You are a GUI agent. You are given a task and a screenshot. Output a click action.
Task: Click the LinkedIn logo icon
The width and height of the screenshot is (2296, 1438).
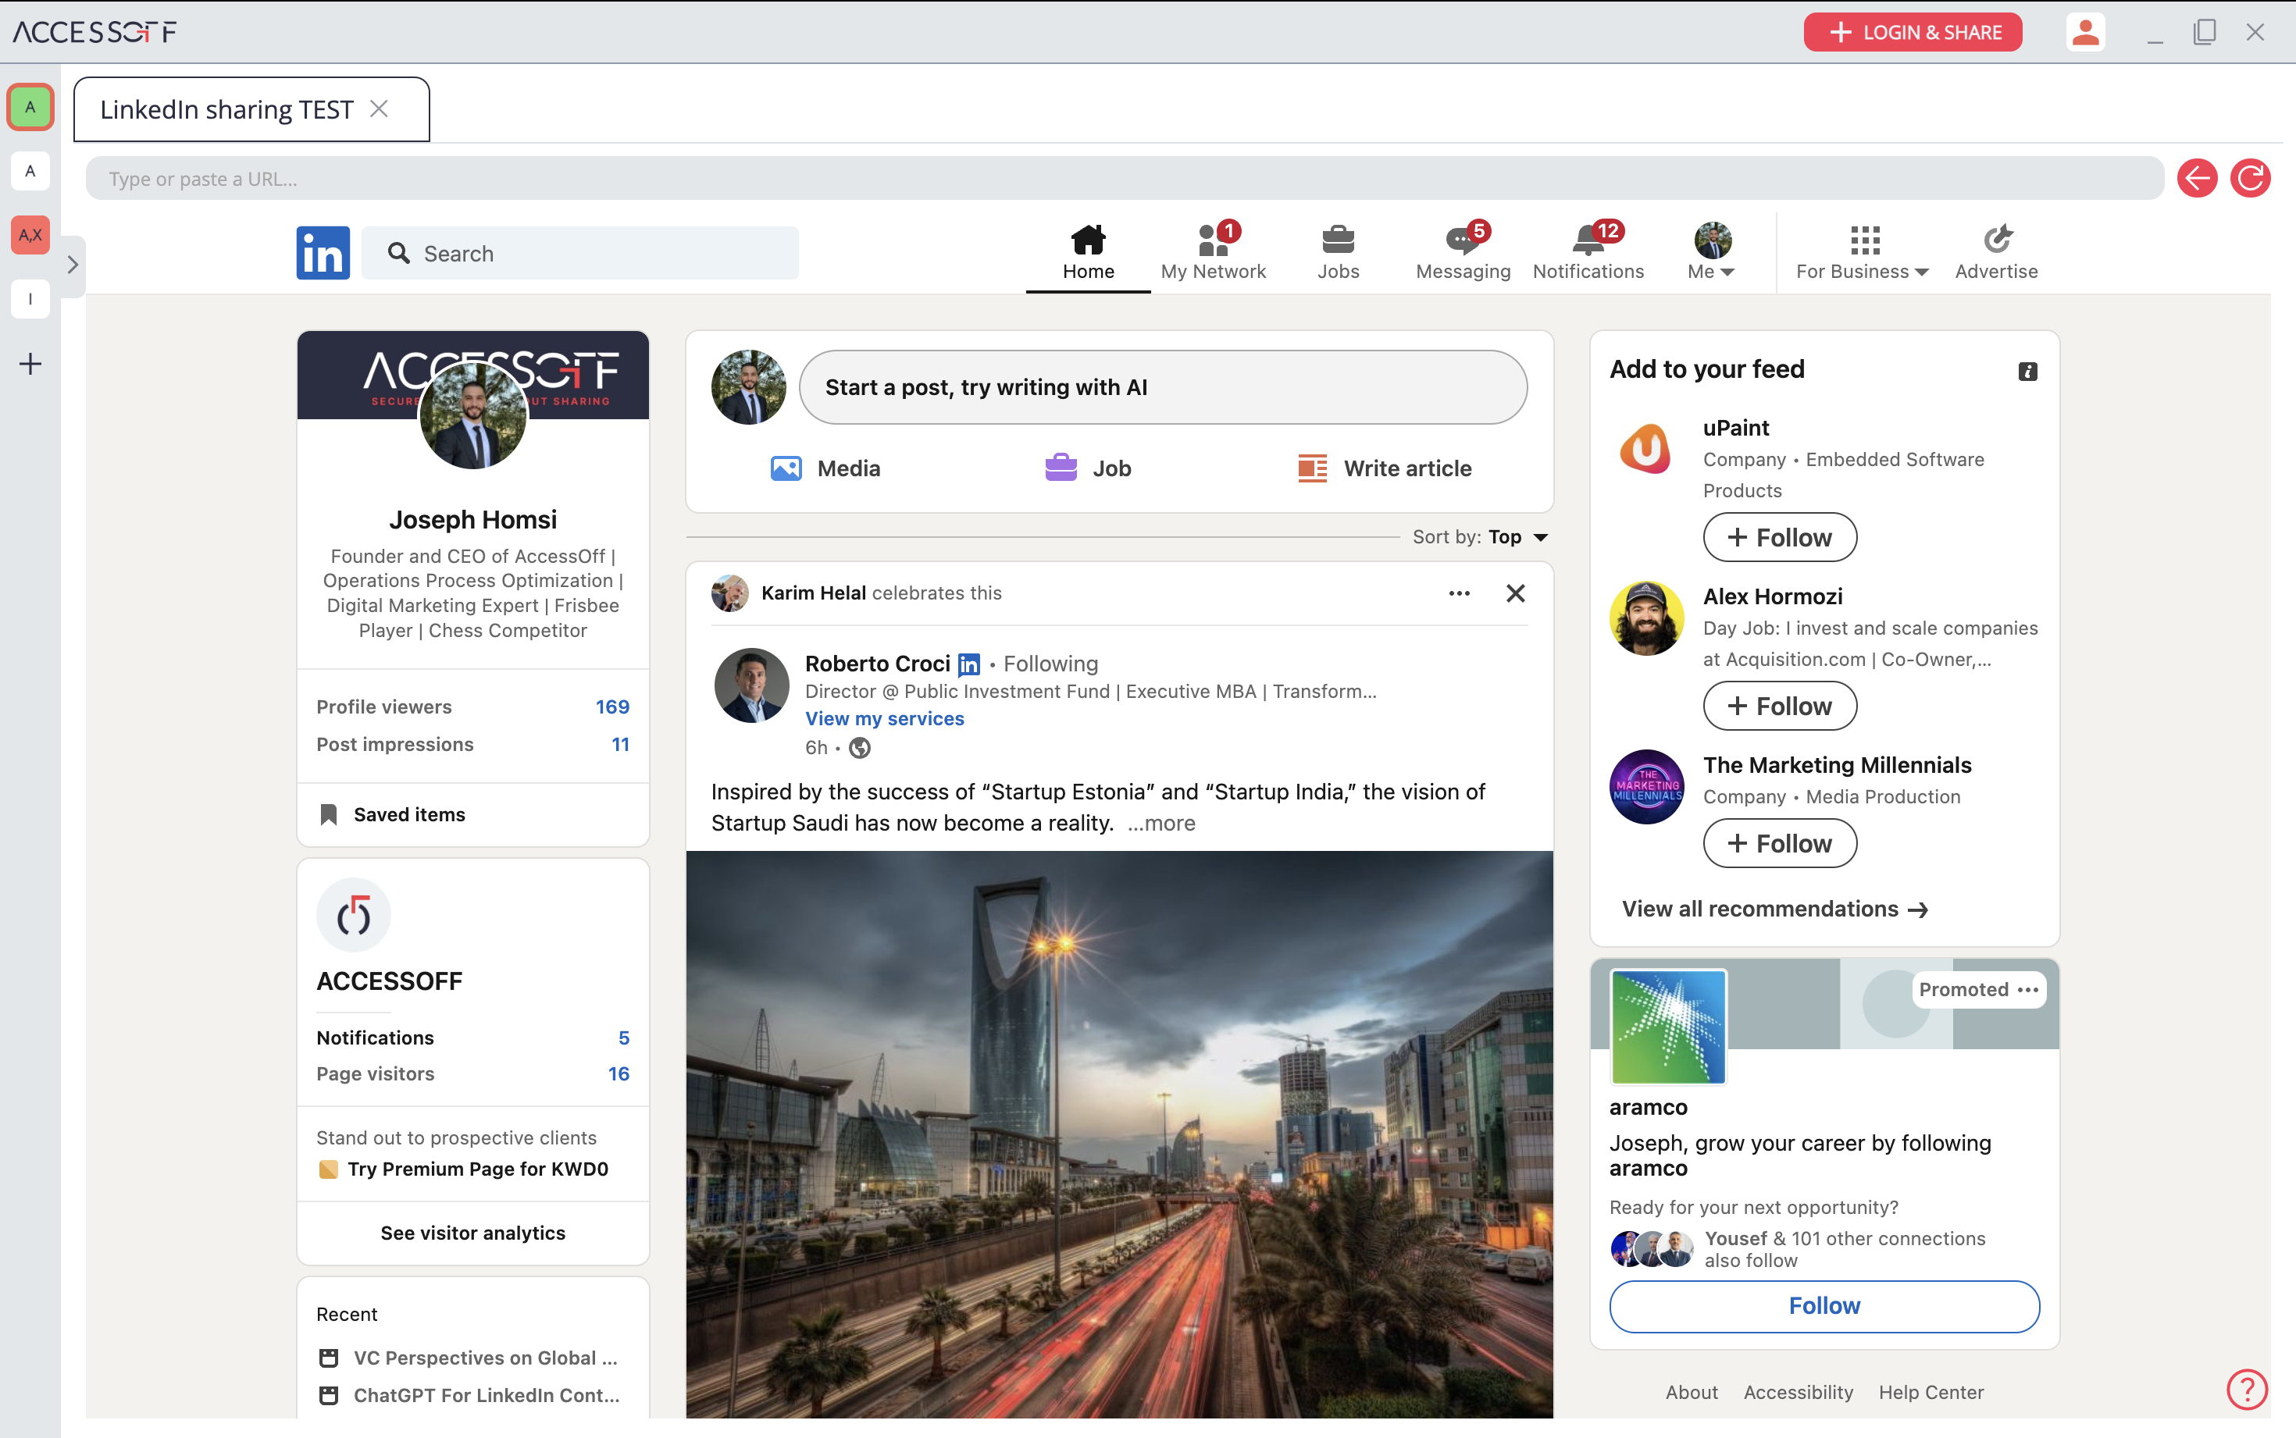point(323,253)
